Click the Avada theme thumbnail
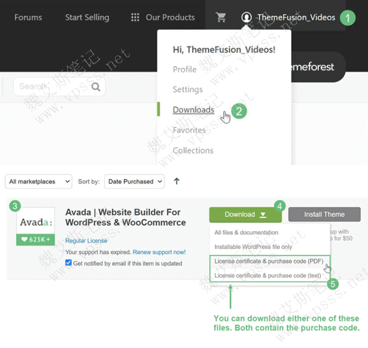The height and width of the screenshot is (348, 368). [x=35, y=222]
